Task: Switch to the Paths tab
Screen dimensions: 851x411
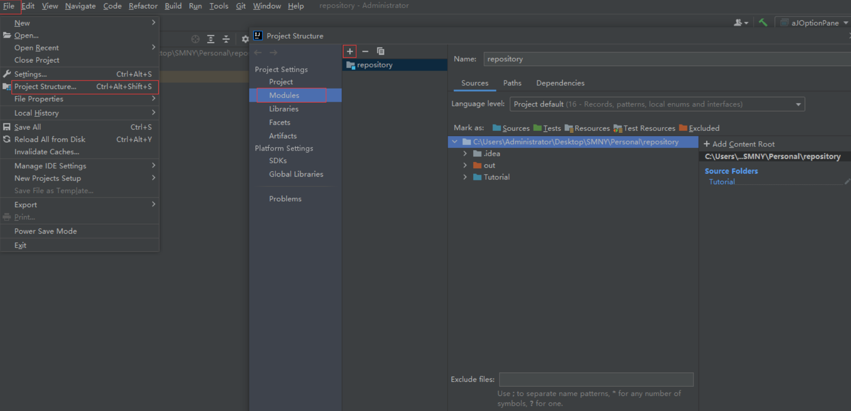Action: [x=512, y=83]
